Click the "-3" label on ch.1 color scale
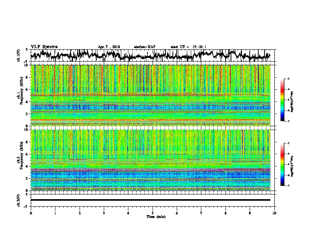The height and width of the screenshot is (239, 309). pyautogui.click(x=288, y=79)
